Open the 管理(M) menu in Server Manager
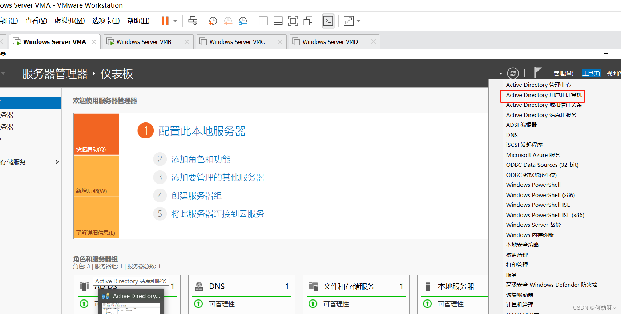The width and height of the screenshot is (621, 314). [x=563, y=73]
